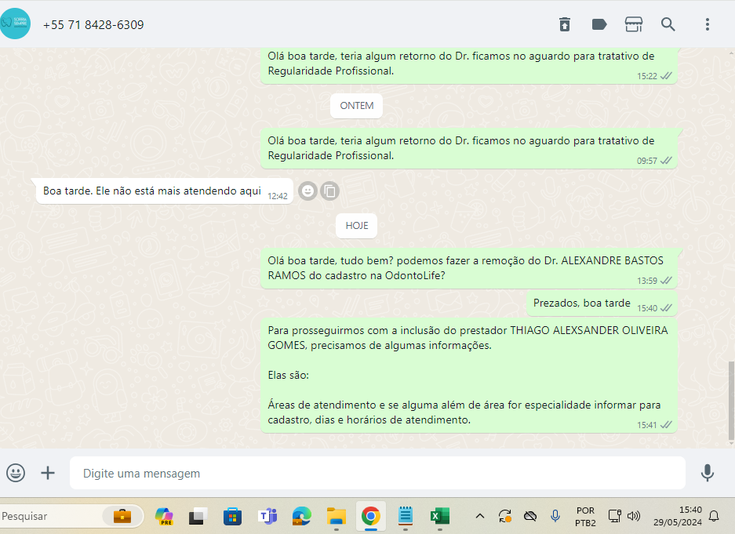Screen dimensions: 735x534
Task: Open the store catalog icon
Action: point(634,24)
